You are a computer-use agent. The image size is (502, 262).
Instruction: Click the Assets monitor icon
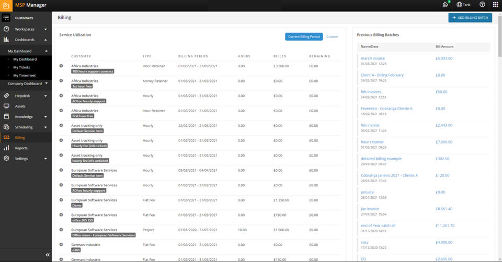click(x=6, y=106)
